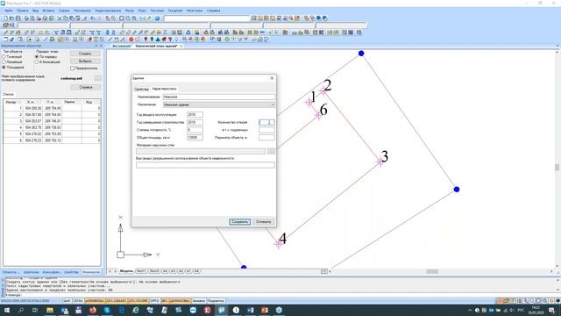Viewport: 561px width, 316px height.
Task: Open the Назначение dropdown in dialog
Action: click(x=219, y=104)
